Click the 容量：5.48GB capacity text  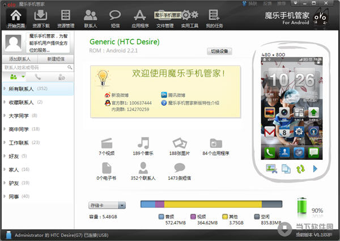[x=103, y=217]
